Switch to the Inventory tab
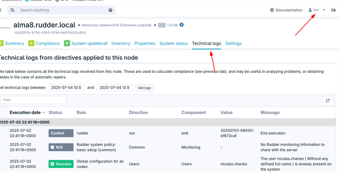Screen dimensions: 340x172 [x=121, y=43]
